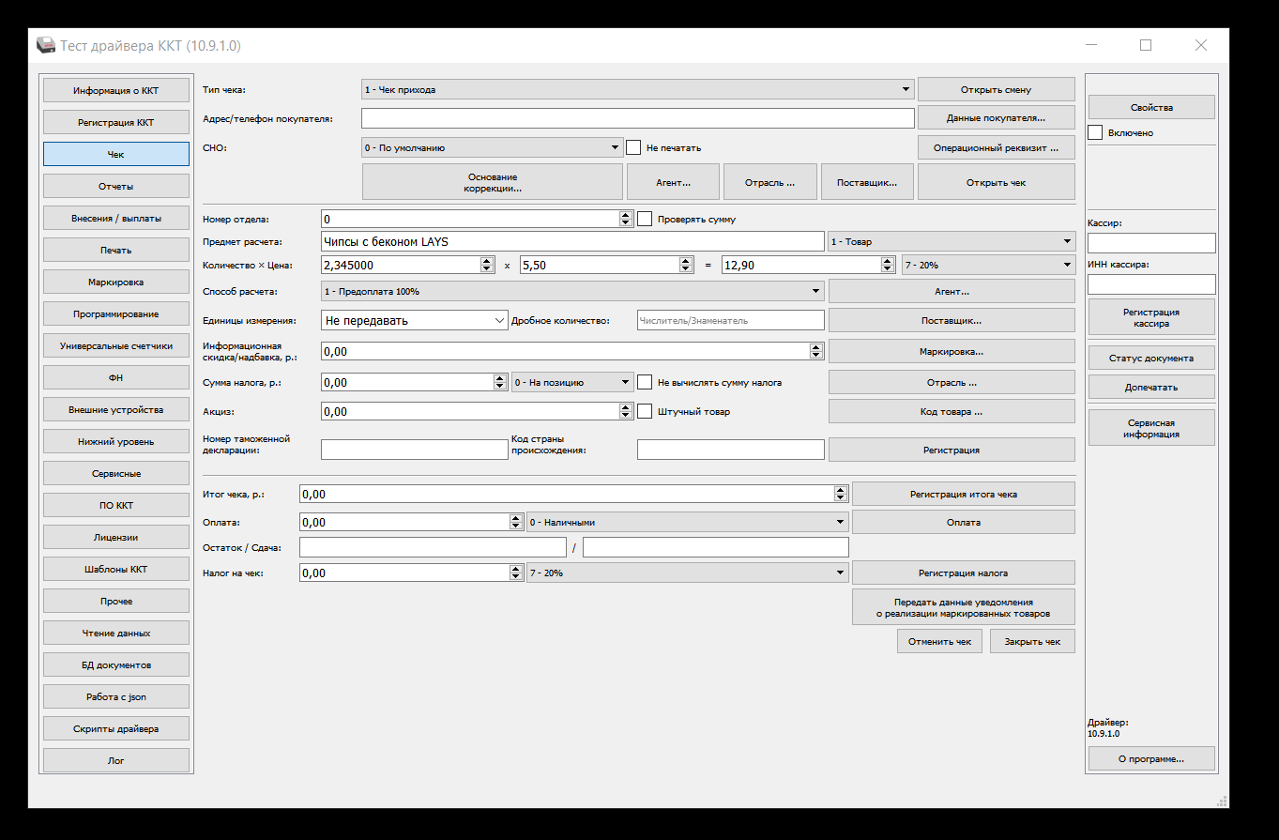1279x840 pixels.
Task: Open 'Данные покупателя...' dialog
Action: pos(996,118)
